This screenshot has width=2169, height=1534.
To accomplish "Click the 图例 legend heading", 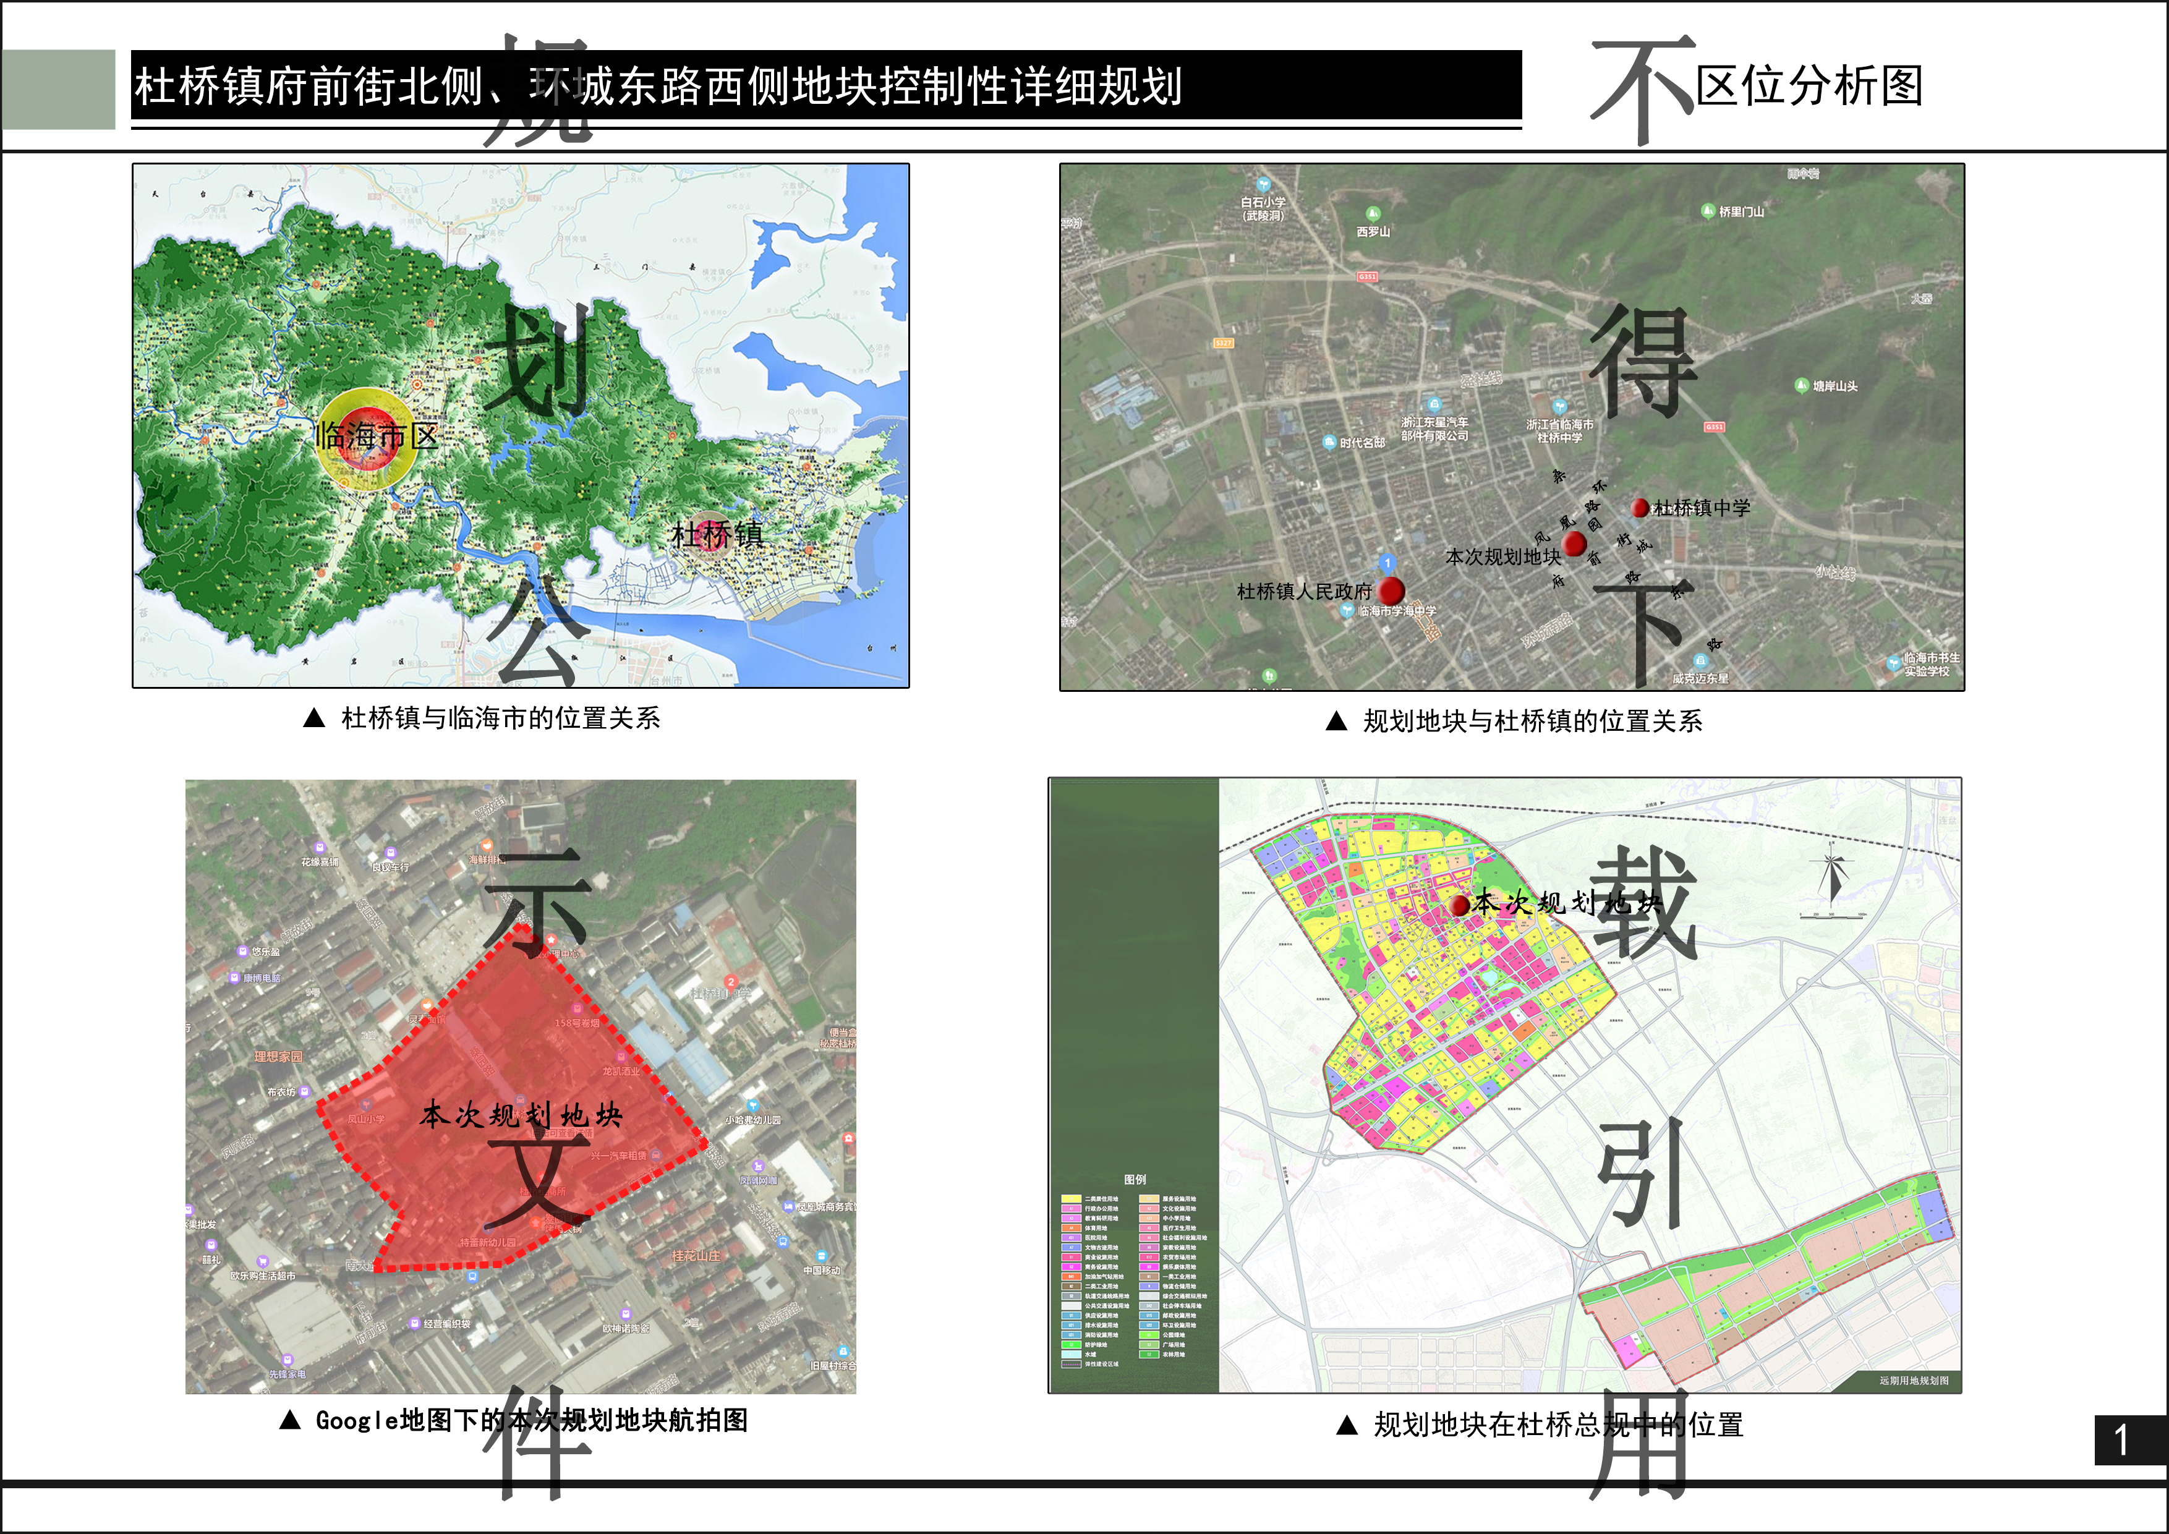I will tap(1135, 1179).
